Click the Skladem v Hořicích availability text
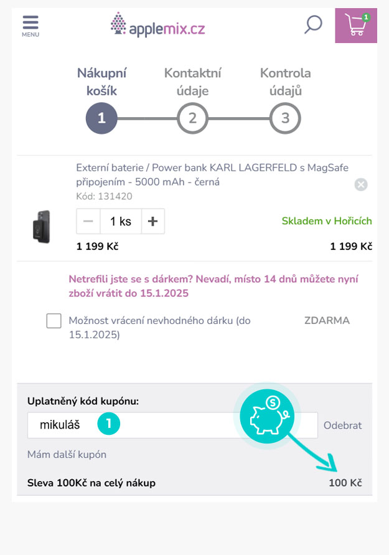 [x=327, y=221]
